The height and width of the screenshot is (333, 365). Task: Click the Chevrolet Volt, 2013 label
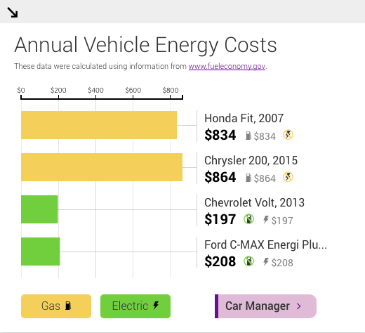[x=254, y=202]
